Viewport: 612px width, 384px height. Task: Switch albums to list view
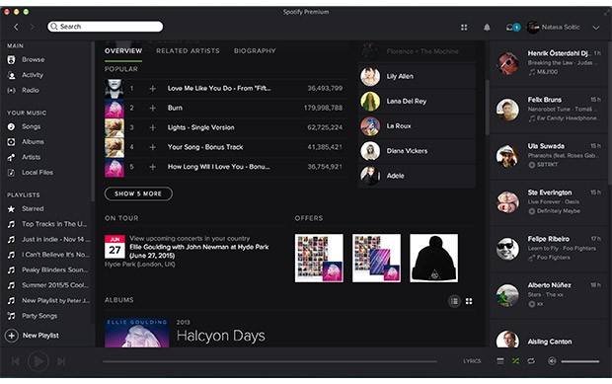pos(454,301)
